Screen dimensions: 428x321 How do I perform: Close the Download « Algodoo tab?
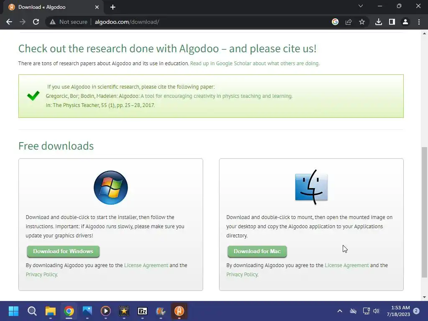tap(97, 7)
